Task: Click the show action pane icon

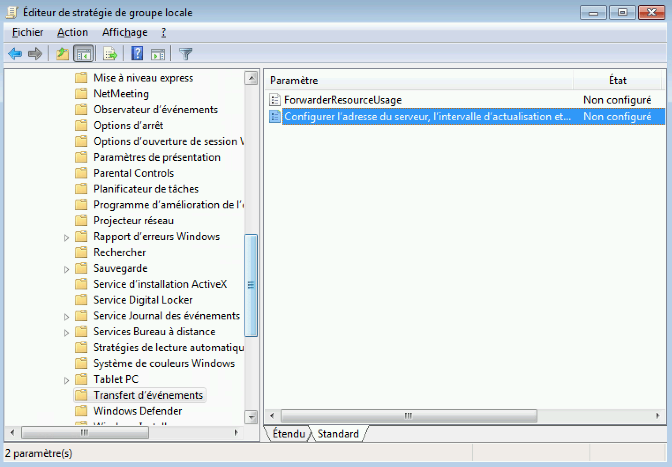Action: coord(158,53)
